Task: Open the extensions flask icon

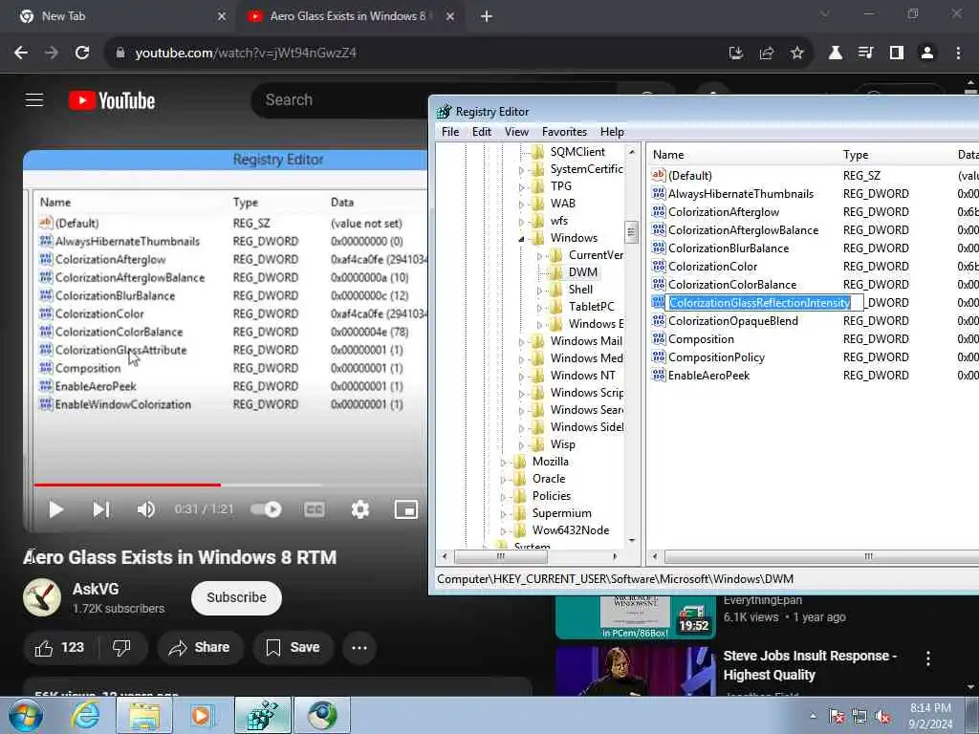Action: pyautogui.click(x=835, y=54)
